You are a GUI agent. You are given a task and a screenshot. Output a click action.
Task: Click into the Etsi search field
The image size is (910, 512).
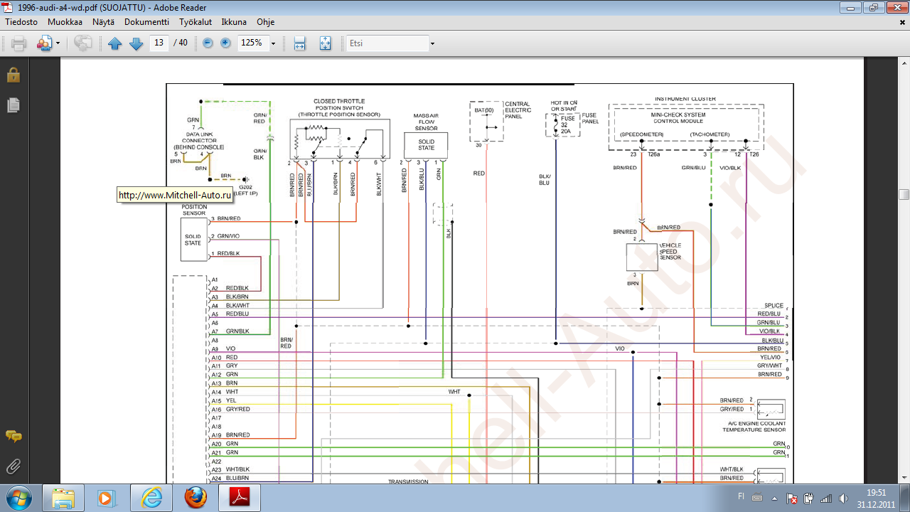tap(386, 43)
